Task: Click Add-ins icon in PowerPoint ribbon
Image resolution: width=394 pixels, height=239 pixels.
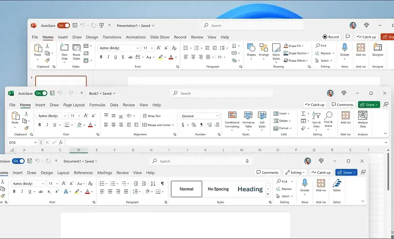Action: (360, 50)
